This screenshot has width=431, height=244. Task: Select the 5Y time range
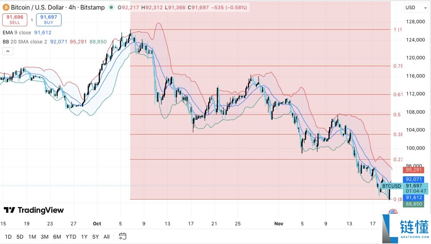point(95,236)
